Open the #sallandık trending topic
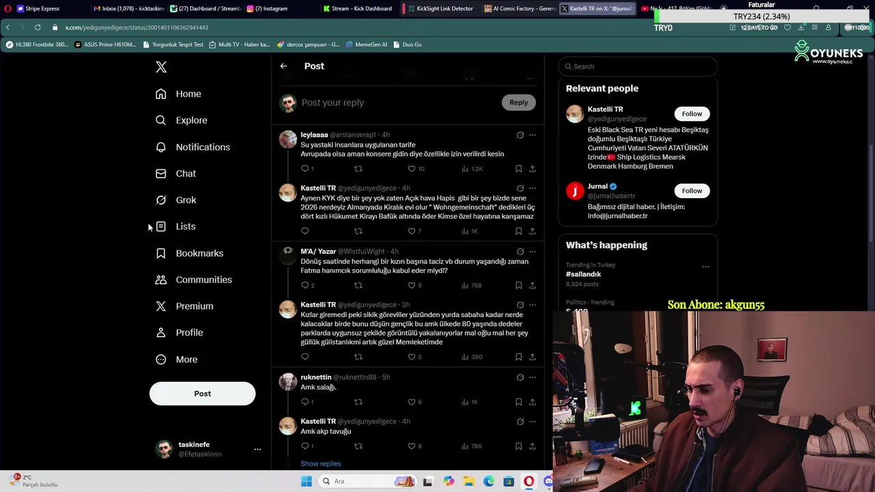Screen dimensions: 875x492 pos(584,274)
